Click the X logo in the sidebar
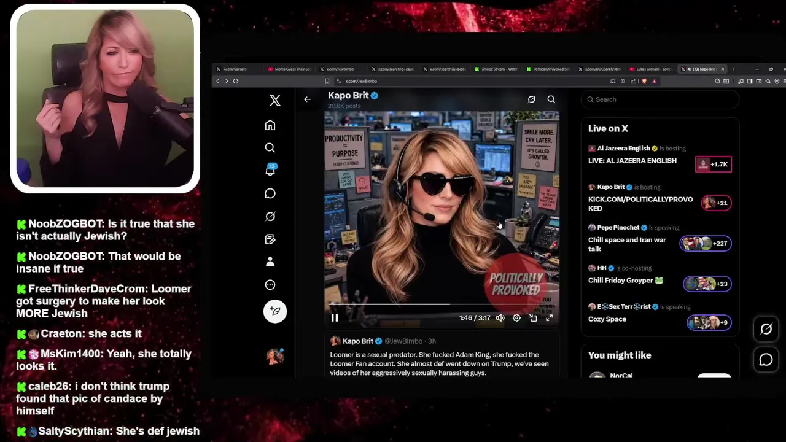 [x=275, y=101]
